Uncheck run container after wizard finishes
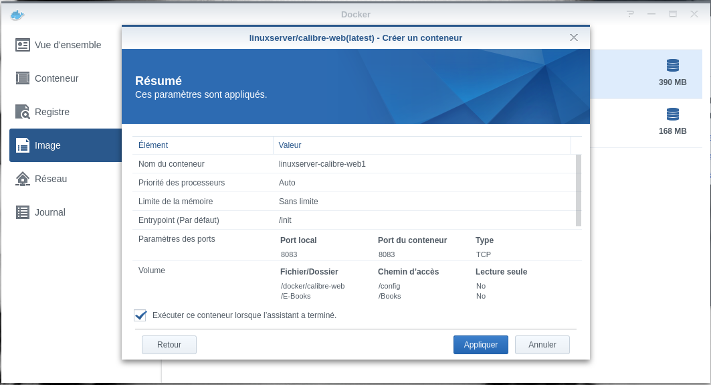This screenshot has height=385, width=711. click(140, 315)
